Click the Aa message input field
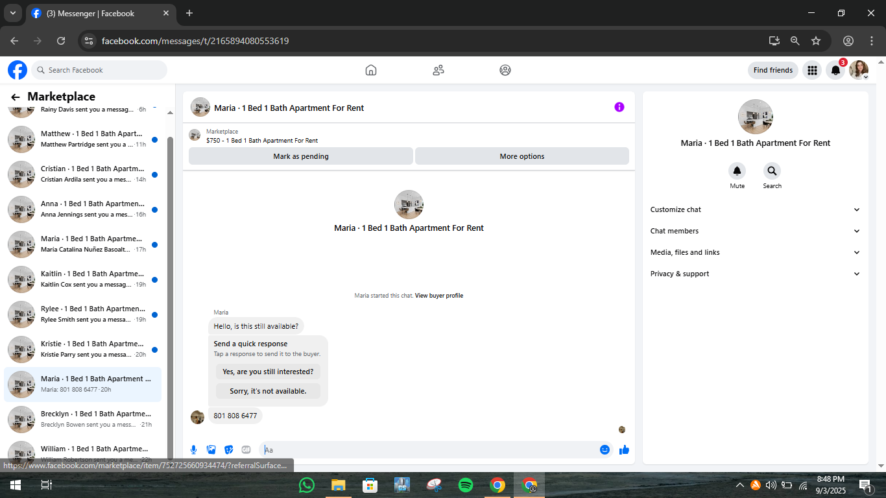The image size is (886, 498). point(429,450)
